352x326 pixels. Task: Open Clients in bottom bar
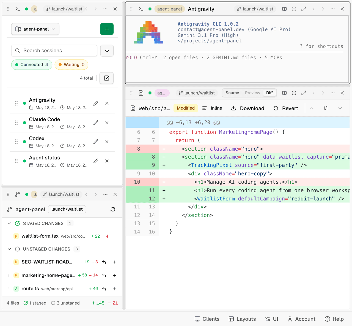(x=207, y=319)
